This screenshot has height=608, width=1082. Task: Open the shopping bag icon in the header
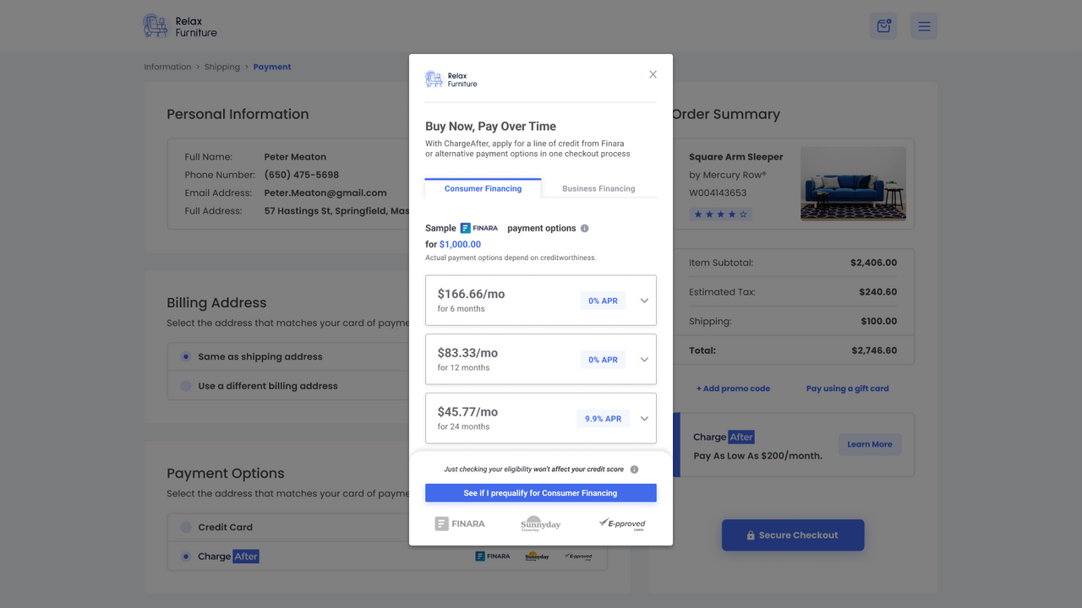[x=883, y=26]
